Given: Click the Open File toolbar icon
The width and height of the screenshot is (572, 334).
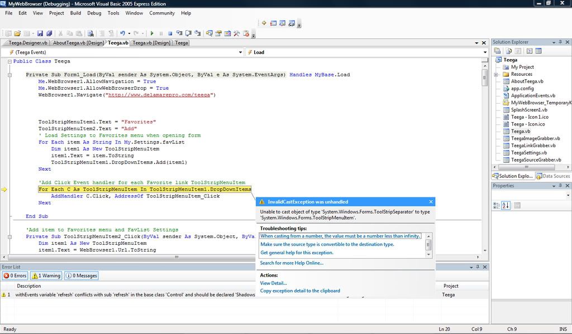Looking at the screenshot, I should tap(17, 33).
